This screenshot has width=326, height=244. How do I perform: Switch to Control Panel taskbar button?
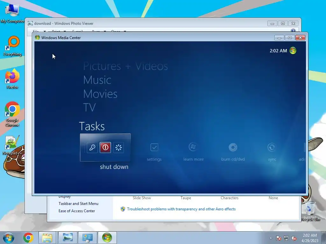87,238
